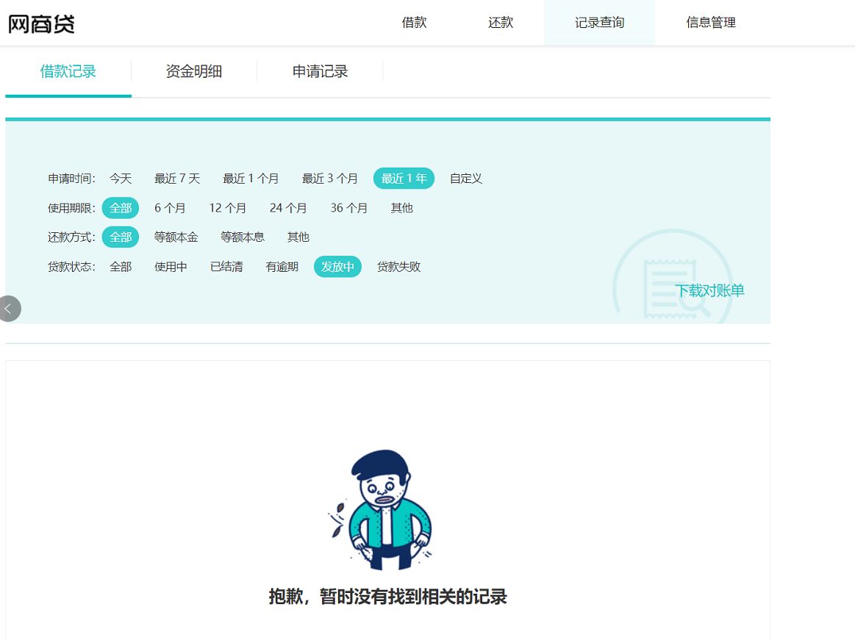Choose 等额本息 repayment method
Image resolution: width=855 pixels, height=640 pixels.
click(243, 237)
